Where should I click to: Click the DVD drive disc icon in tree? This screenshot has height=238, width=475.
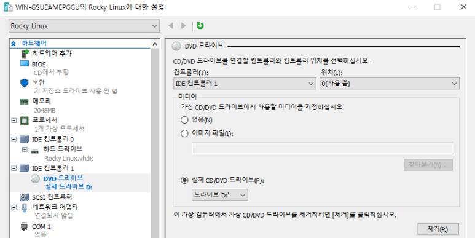(35, 179)
